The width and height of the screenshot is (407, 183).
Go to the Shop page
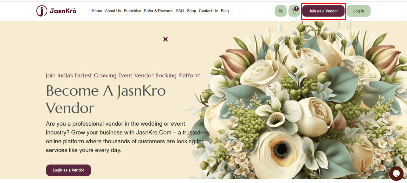pyautogui.click(x=191, y=11)
